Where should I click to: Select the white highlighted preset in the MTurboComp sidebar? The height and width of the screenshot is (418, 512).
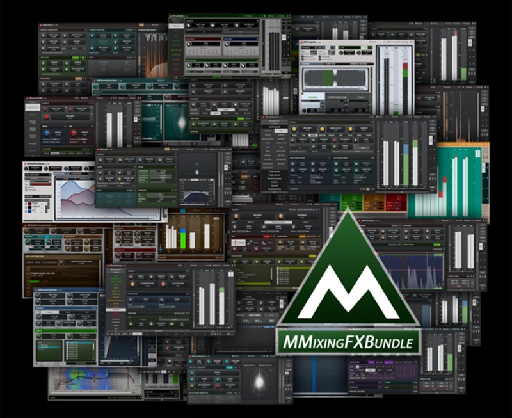[116, 309]
